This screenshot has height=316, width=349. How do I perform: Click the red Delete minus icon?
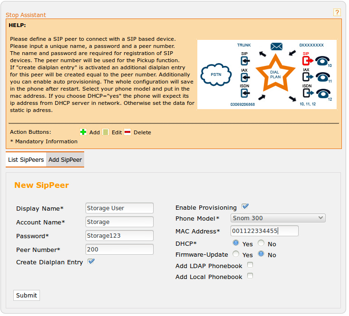point(127,132)
